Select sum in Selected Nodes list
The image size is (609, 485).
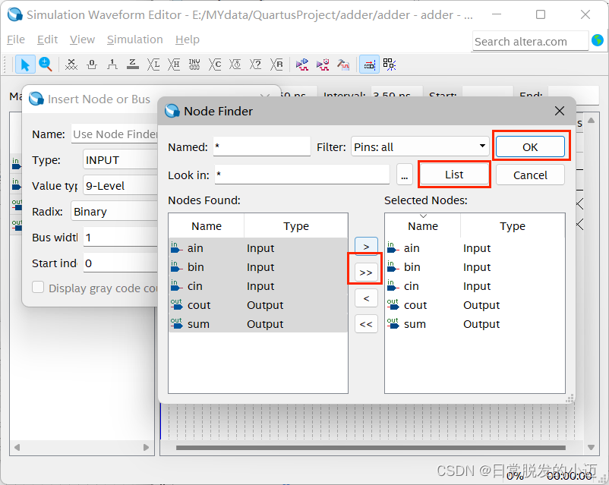pos(475,324)
